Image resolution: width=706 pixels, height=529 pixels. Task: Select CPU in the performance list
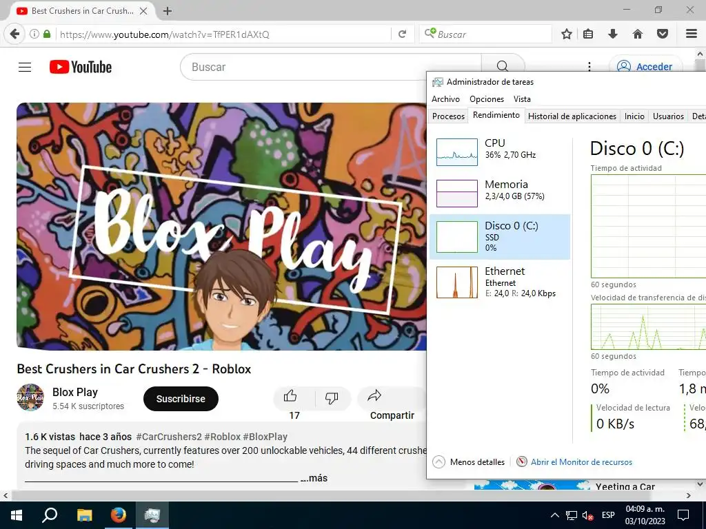[500, 151]
